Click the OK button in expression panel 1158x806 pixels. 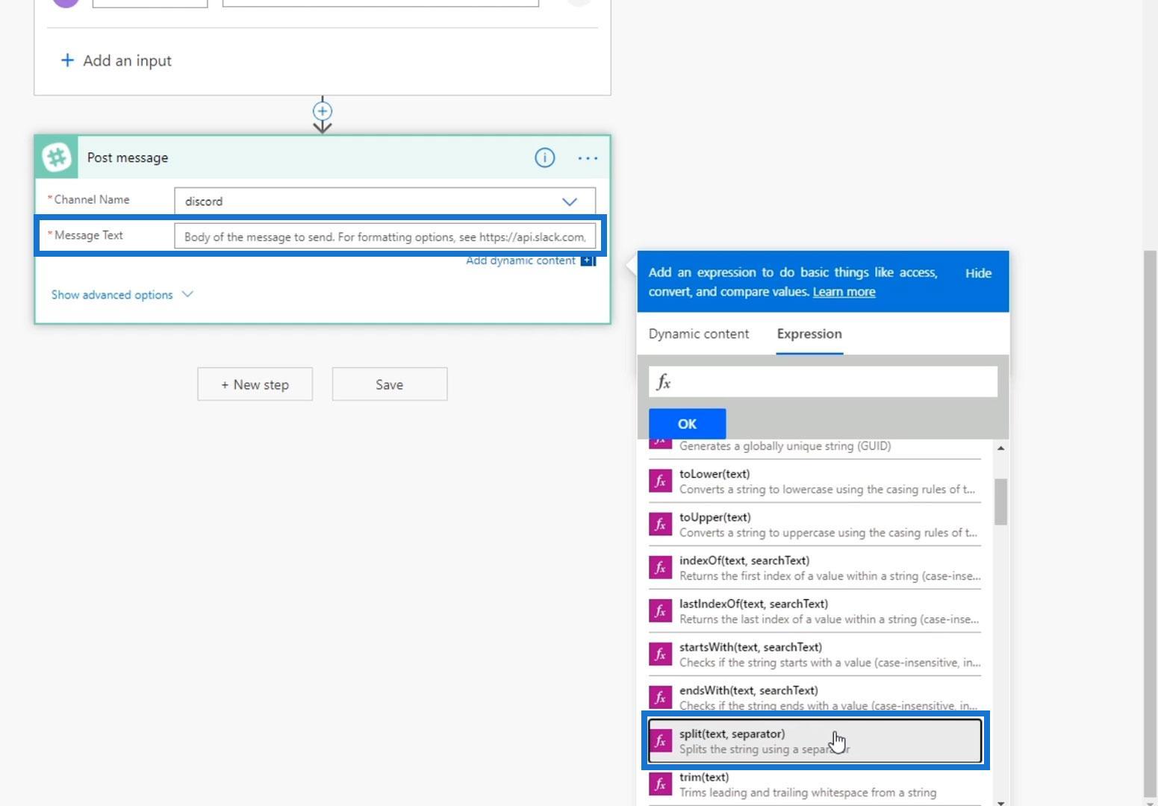tap(687, 424)
